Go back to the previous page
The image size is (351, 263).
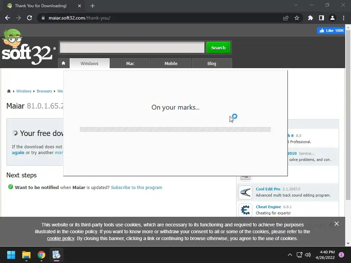point(8,18)
